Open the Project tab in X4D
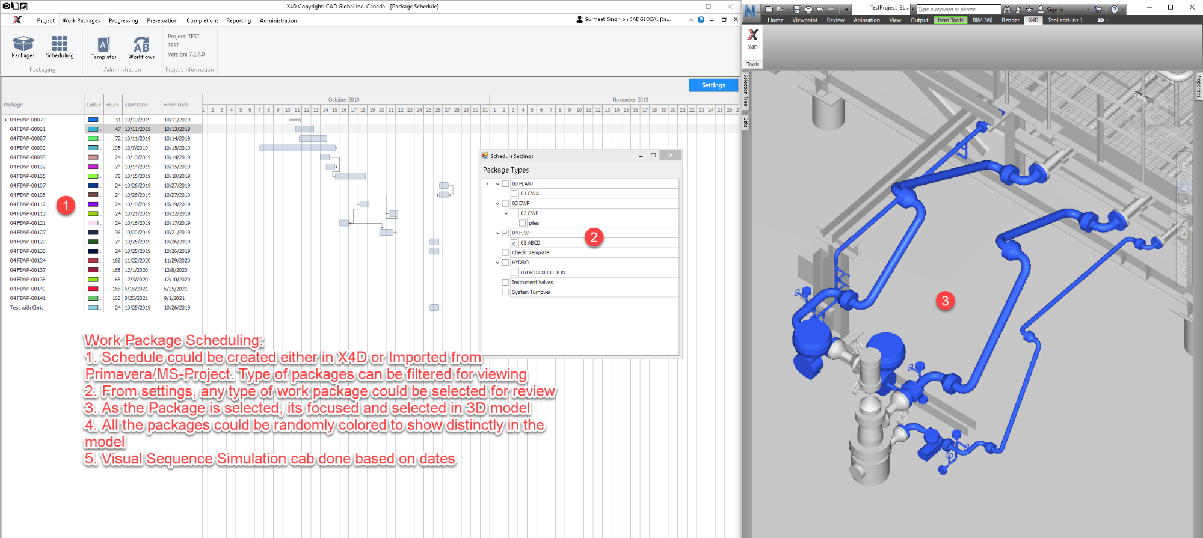This screenshot has width=1203, height=538. click(x=46, y=20)
